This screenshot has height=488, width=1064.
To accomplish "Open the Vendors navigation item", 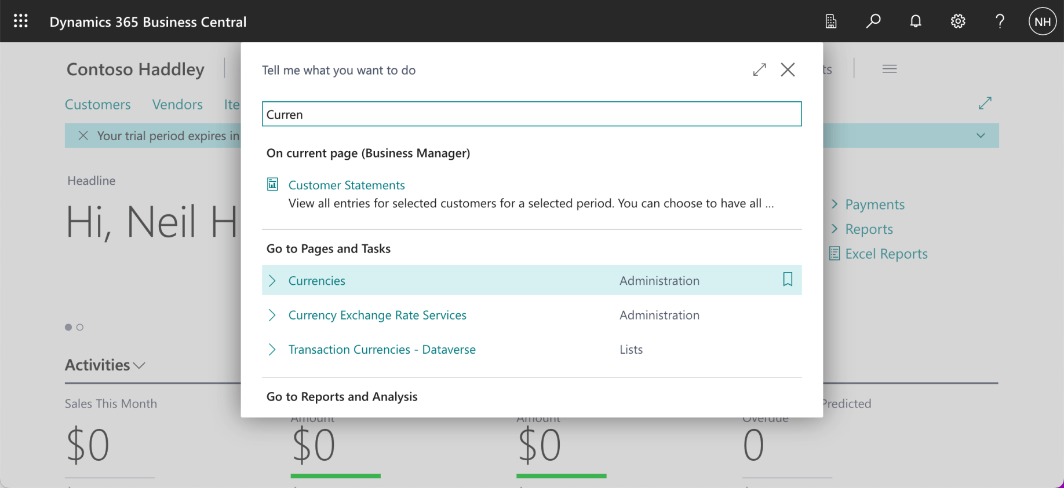I will click(x=177, y=104).
